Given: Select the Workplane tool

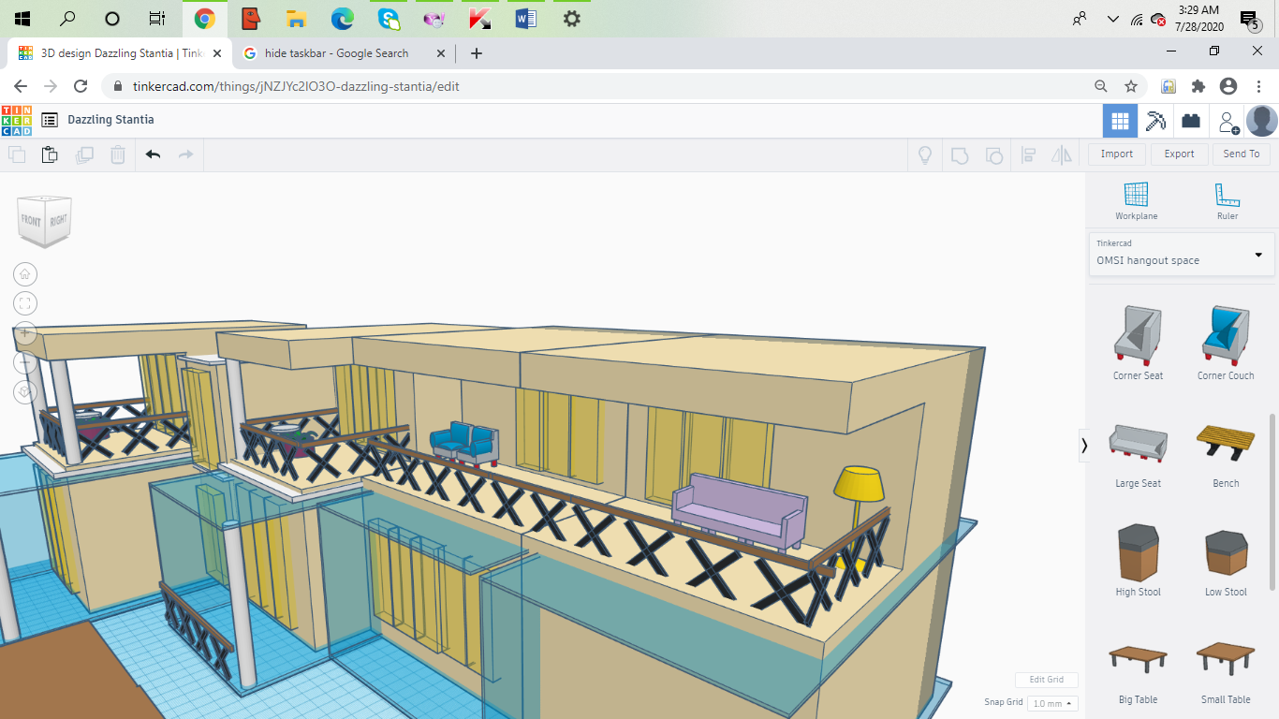Looking at the screenshot, I should coord(1136,201).
